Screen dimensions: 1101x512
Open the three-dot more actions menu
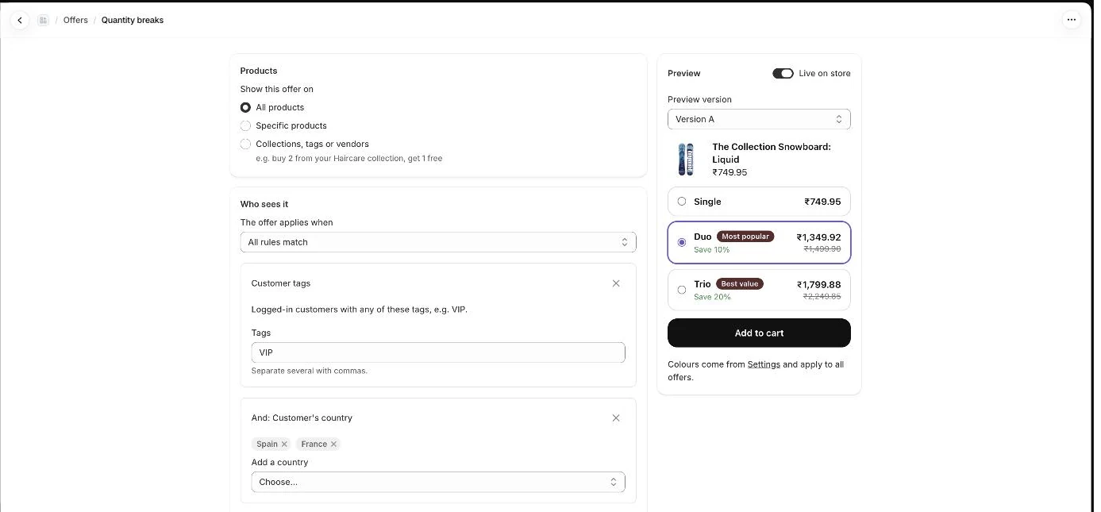1072,21
